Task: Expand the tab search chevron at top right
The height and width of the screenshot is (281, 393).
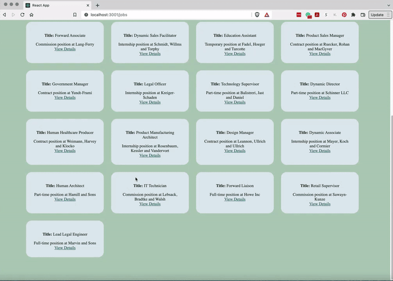Action: click(389, 5)
